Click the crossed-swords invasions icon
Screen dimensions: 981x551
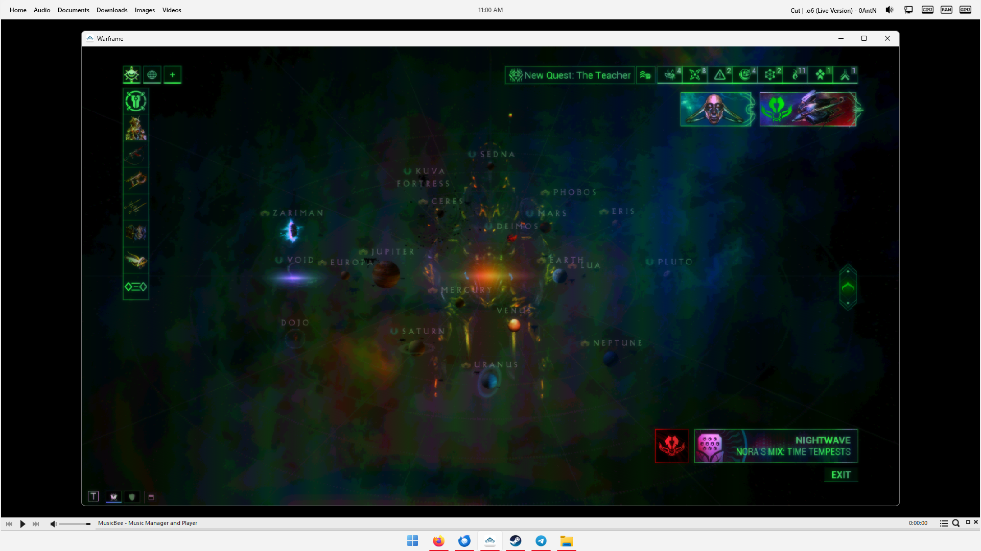[695, 75]
